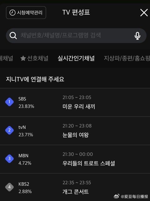
Task: Select the partially visible 전체채널 tab
Action: point(6,58)
